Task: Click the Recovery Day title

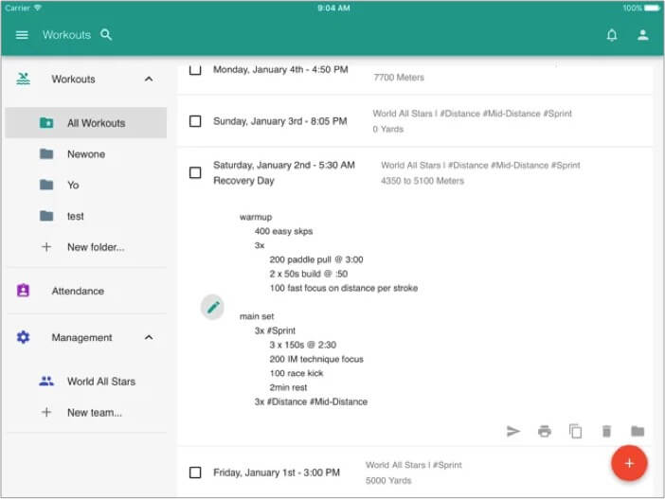Action: click(243, 181)
